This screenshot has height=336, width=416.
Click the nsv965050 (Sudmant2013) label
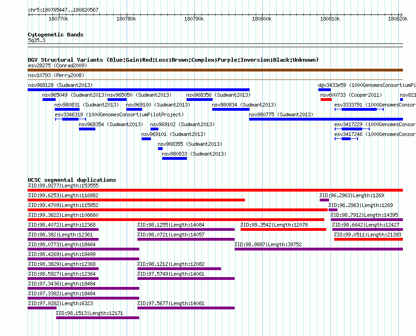(139, 95)
